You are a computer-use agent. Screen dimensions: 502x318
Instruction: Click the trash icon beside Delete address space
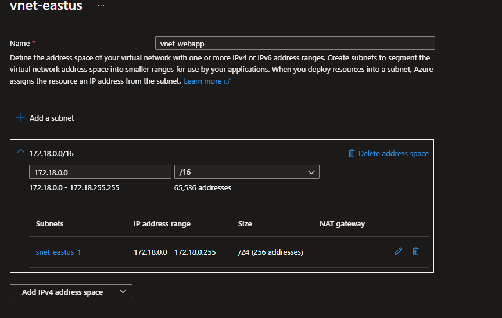pos(352,154)
